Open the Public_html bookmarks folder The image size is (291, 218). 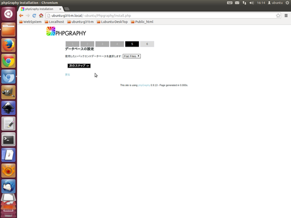[x=142, y=22]
